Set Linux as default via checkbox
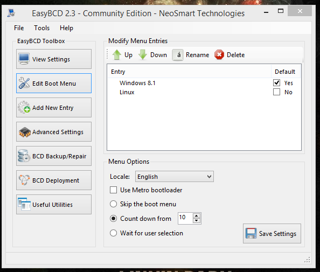This screenshot has width=320, height=272. pyautogui.click(x=276, y=92)
